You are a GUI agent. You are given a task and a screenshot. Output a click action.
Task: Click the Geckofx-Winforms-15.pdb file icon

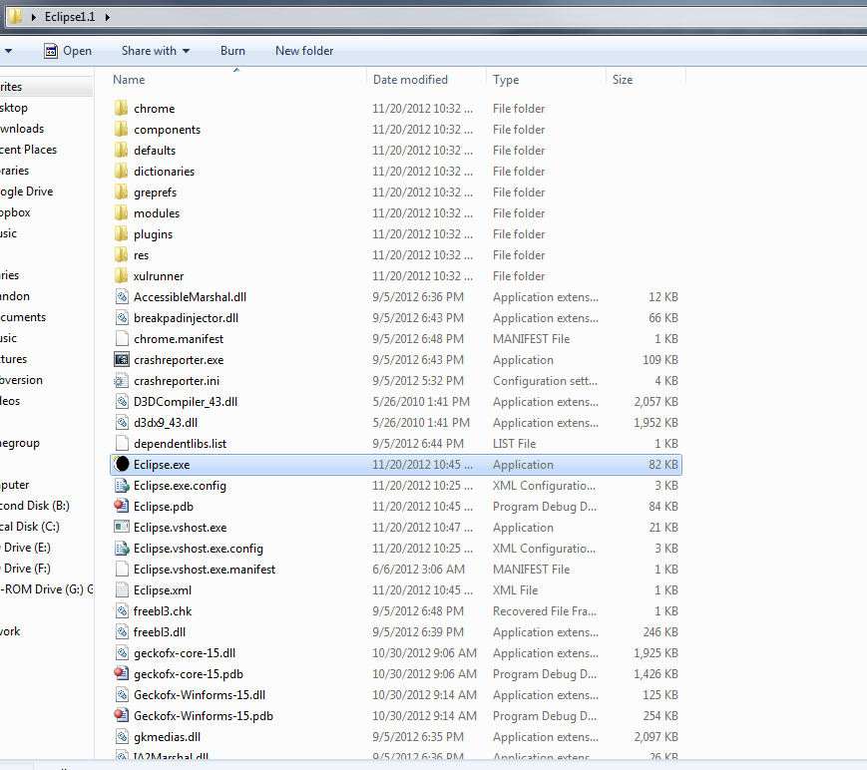pos(122,716)
